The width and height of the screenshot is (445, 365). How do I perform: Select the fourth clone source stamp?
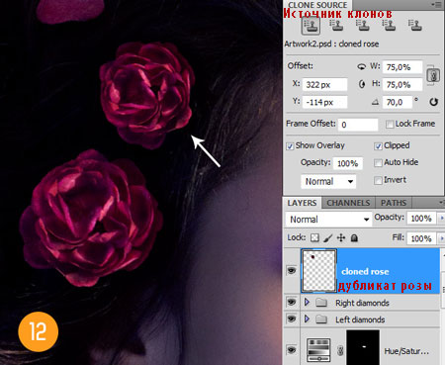click(x=389, y=25)
